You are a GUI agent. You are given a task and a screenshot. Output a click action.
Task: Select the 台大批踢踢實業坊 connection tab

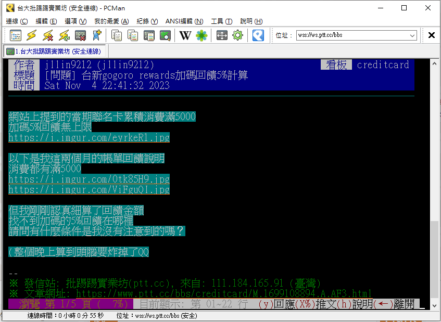(55, 51)
